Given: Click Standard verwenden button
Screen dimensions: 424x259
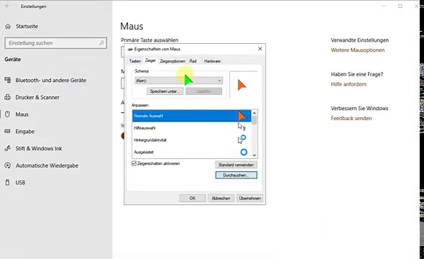Looking at the screenshot, I should click(236, 165).
